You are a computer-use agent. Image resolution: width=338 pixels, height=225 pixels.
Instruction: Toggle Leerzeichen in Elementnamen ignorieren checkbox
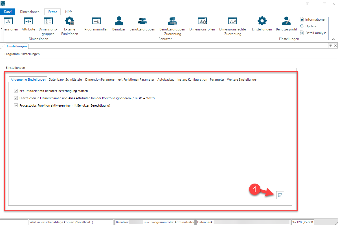pos(16,98)
